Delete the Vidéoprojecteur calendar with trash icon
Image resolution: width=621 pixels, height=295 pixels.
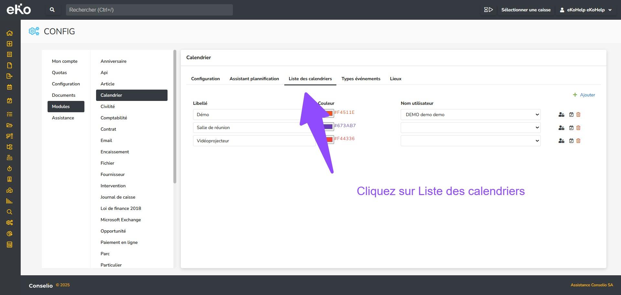point(578,141)
